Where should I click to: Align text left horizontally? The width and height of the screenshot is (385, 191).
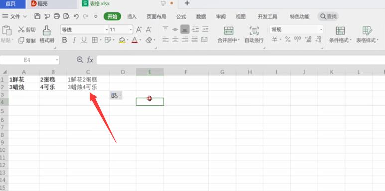[165, 39]
